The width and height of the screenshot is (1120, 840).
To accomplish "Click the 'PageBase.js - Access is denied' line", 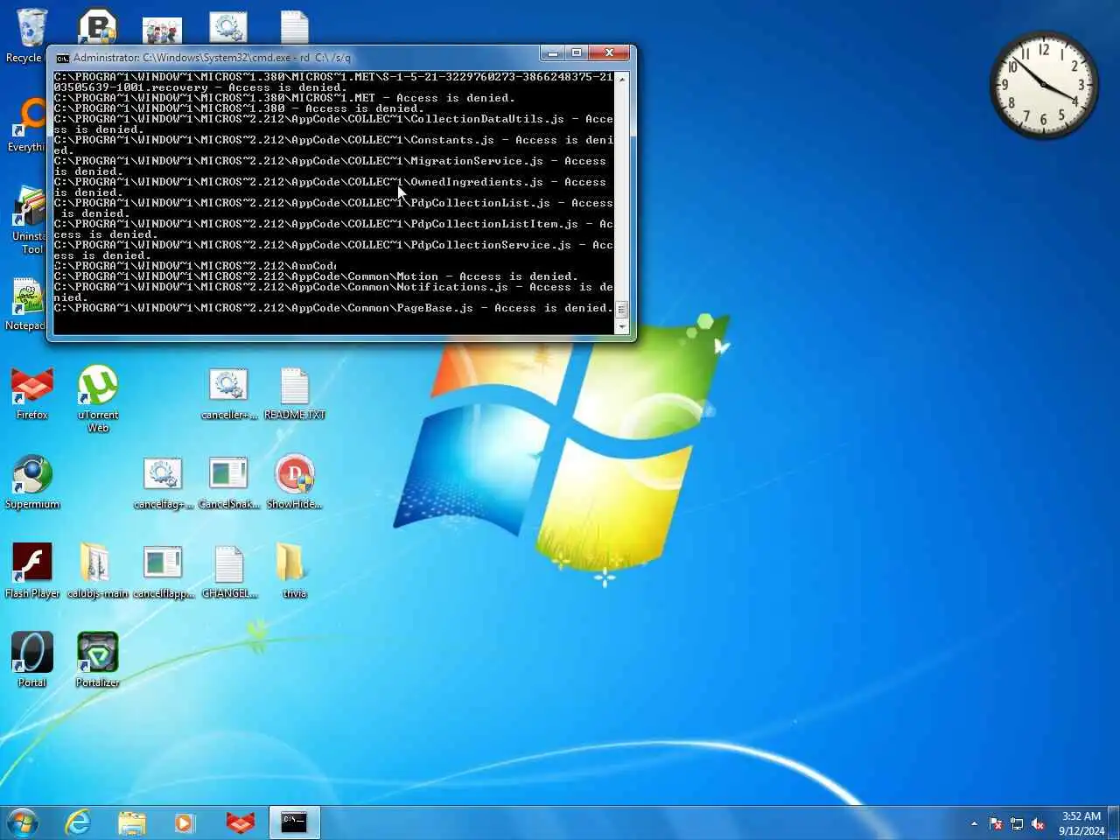I will coord(333,308).
